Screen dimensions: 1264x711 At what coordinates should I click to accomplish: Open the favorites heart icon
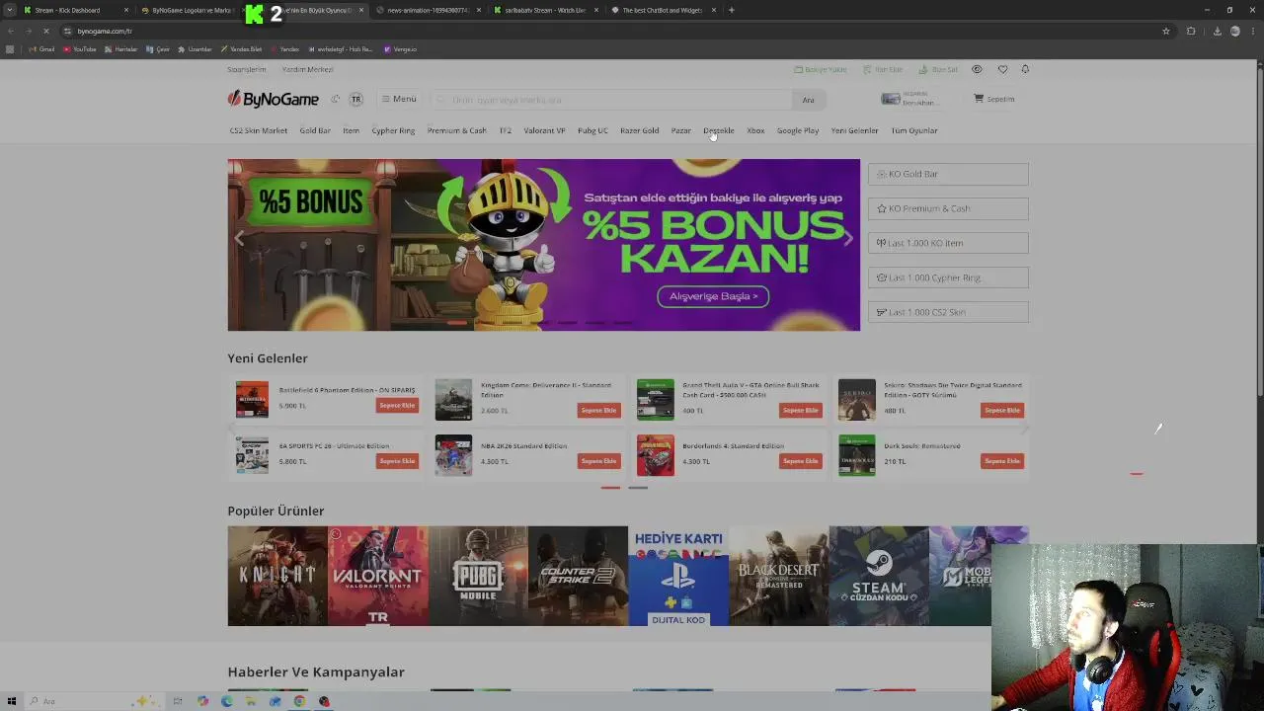point(1002,69)
